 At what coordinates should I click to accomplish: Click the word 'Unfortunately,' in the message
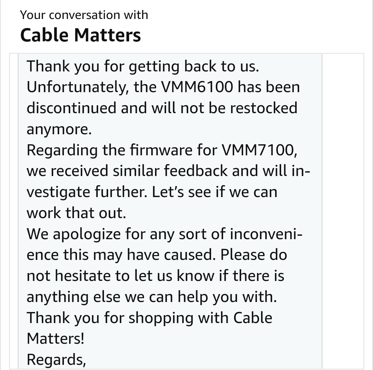pyautogui.click(x=78, y=87)
